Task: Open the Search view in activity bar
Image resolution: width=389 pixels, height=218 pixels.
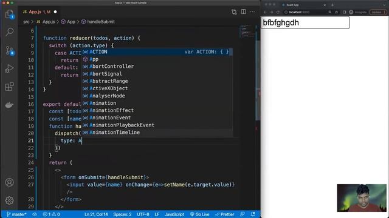Action: click(10, 32)
